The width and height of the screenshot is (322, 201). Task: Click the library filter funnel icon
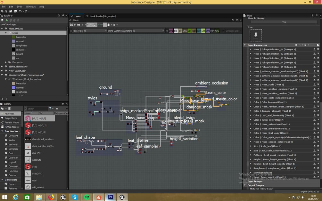(50, 108)
